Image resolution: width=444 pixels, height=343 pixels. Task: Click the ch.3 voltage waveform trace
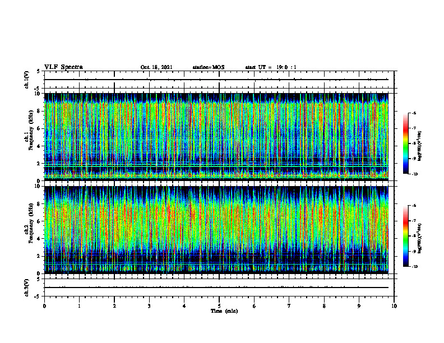pyautogui.click(x=216, y=288)
